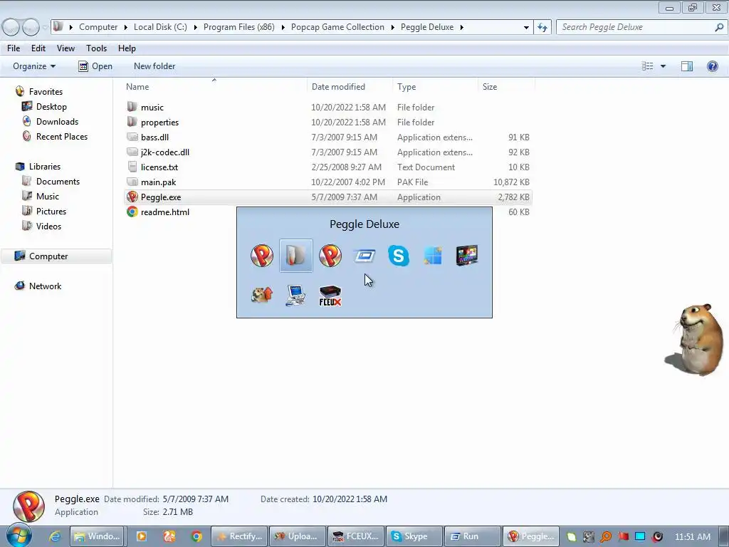Expand arrow after Local Disk (C:) breadcrumb
The height and width of the screenshot is (547, 729).
click(x=195, y=27)
